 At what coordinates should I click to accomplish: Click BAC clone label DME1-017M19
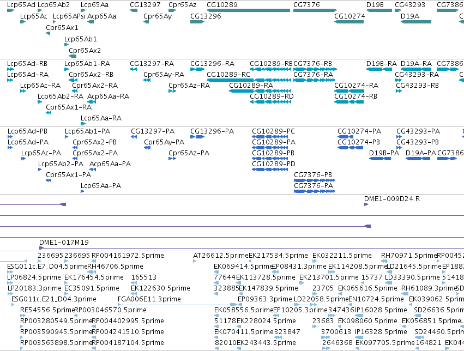(x=64, y=243)
